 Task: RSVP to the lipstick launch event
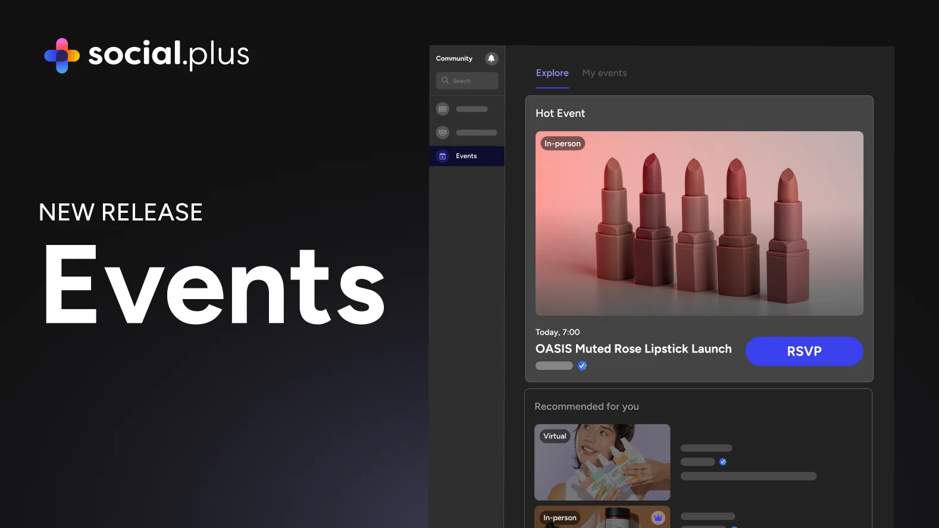[805, 351]
